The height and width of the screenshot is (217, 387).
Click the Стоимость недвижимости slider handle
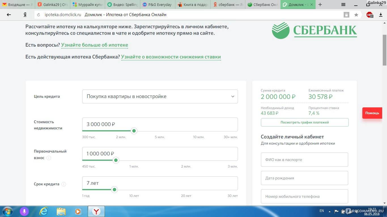[134, 131]
